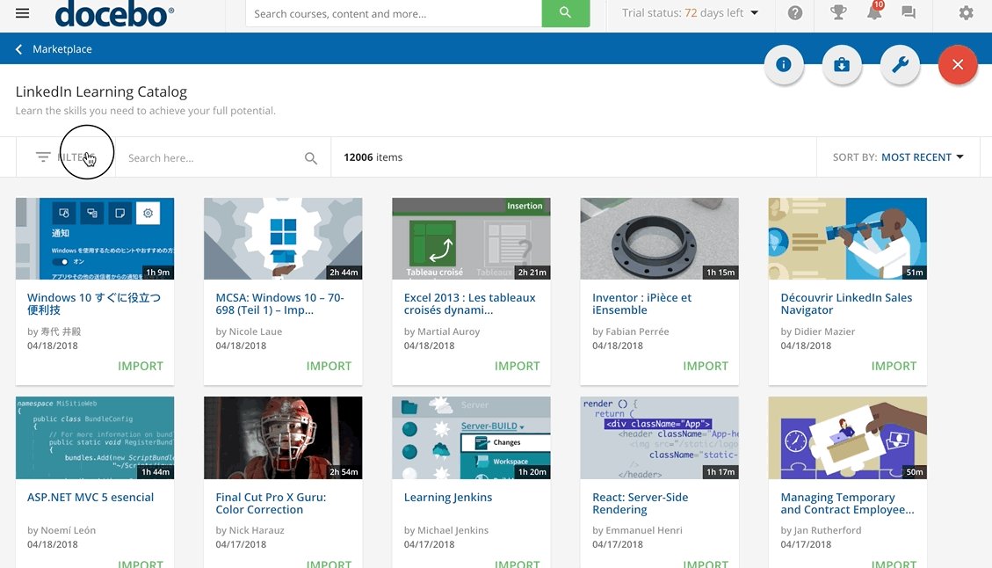Open 'React: Server-Side Rendering' title
This screenshot has width=992, height=568.
pyautogui.click(x=641, y=504)
